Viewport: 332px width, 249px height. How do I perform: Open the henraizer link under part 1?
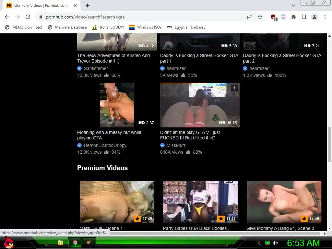point(176,68)
